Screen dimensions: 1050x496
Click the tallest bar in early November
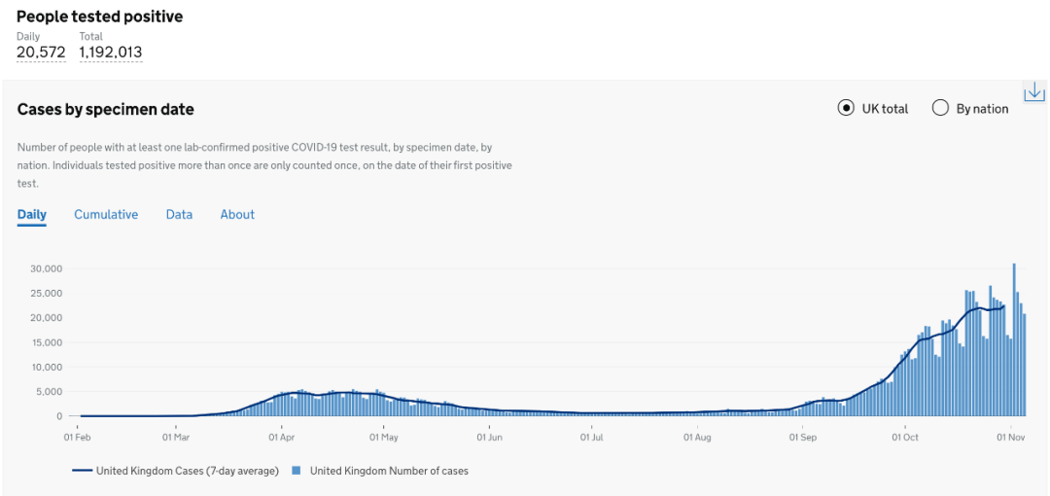click(1014, 339)
